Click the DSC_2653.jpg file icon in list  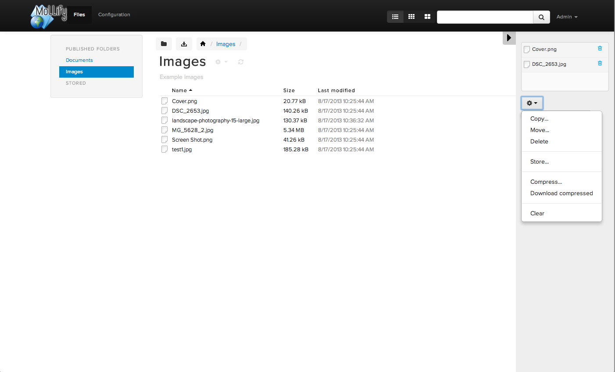(164, 111)
